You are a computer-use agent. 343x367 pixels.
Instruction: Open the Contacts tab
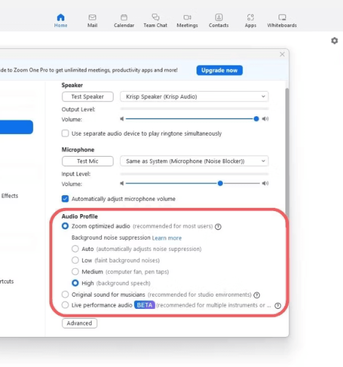(219, 21)
